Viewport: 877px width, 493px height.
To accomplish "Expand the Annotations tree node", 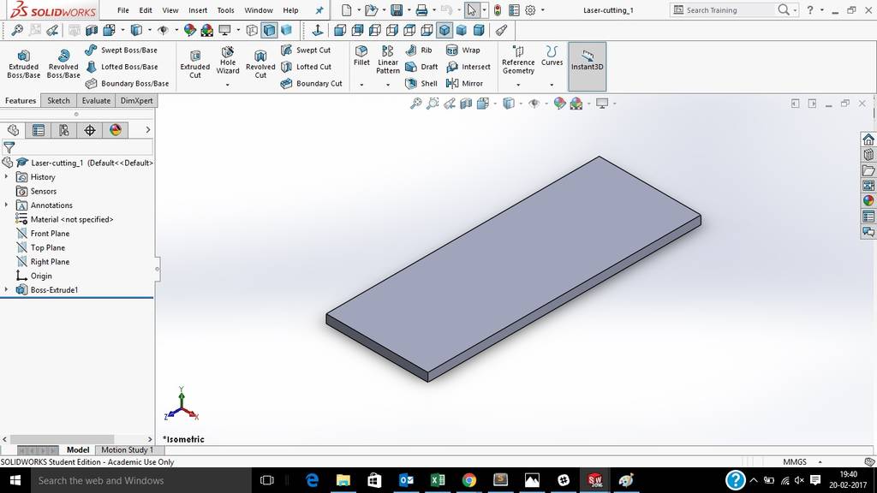I will [6, 205].
